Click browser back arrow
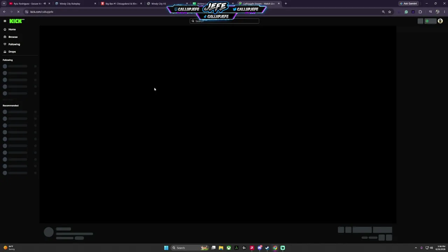The height and width of the screenshot is (252, 448). [x=4, y=12]
